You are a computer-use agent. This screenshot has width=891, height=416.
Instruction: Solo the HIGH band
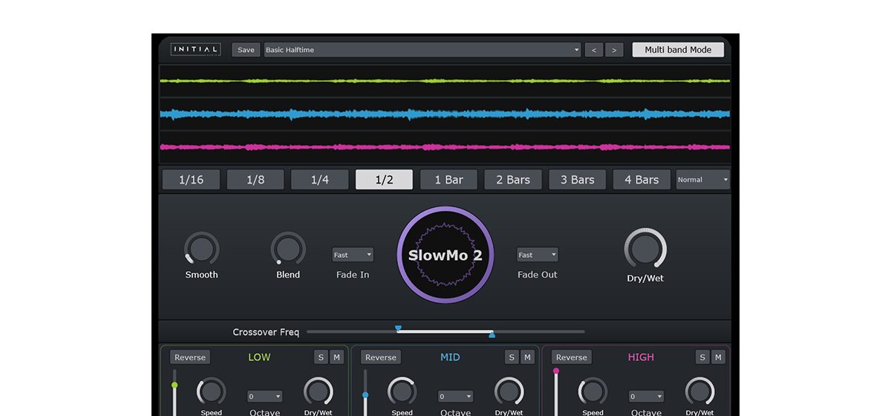(702, 357)
